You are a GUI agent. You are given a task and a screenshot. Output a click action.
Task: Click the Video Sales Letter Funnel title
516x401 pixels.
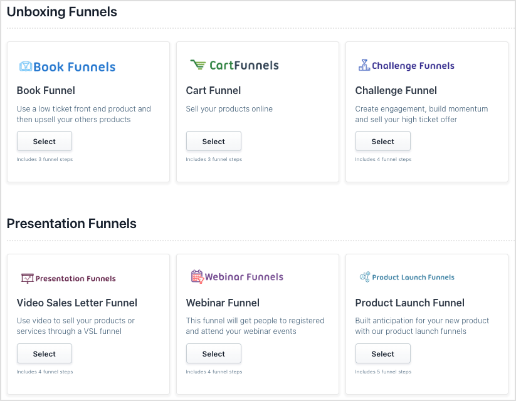coord(76,303)
